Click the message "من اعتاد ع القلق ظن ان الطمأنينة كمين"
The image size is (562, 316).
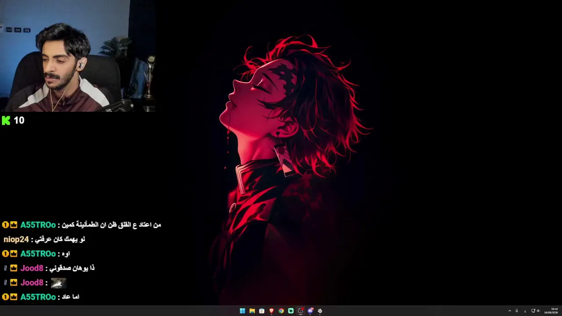112,225
